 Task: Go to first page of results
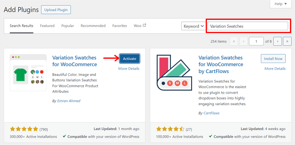tap(234, 42)
